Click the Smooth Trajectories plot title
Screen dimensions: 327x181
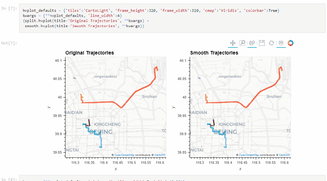(214, 53)
